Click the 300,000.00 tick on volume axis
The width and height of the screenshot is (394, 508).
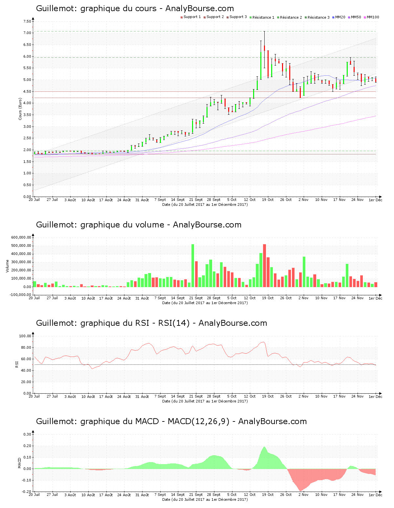(21, 262)
